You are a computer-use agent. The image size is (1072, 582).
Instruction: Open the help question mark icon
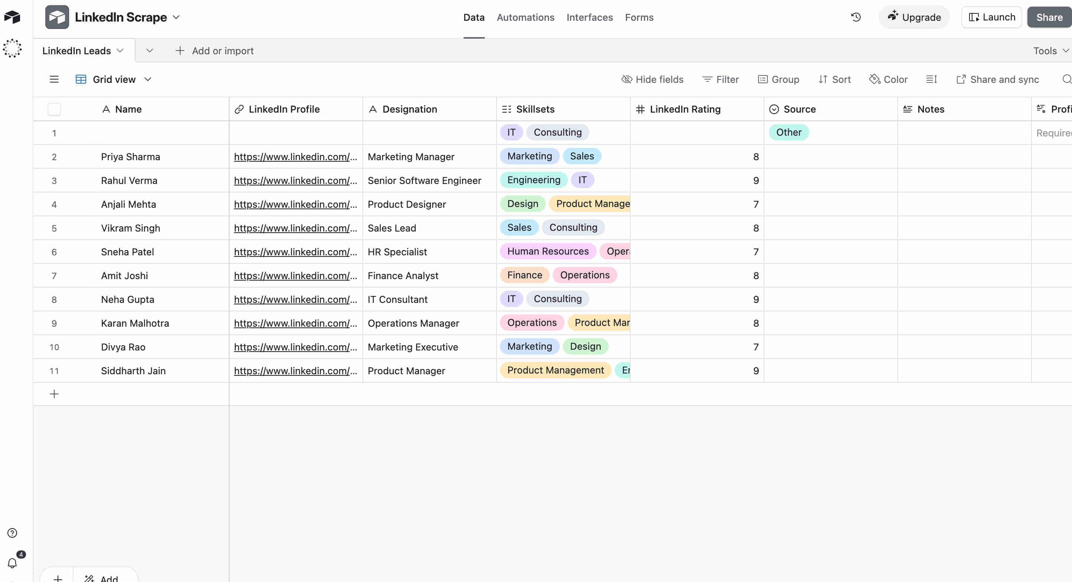(13, 533)
